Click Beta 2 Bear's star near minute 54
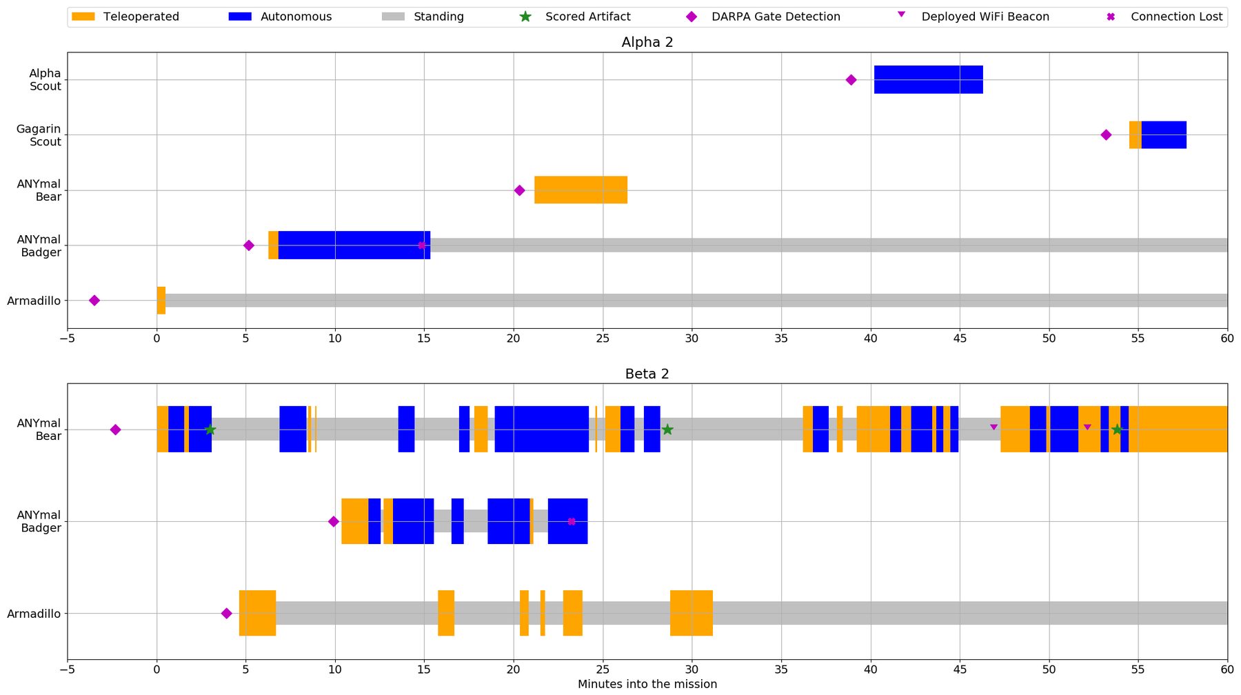Viewport: 1241px width, 695px height. pos(1117,430)
